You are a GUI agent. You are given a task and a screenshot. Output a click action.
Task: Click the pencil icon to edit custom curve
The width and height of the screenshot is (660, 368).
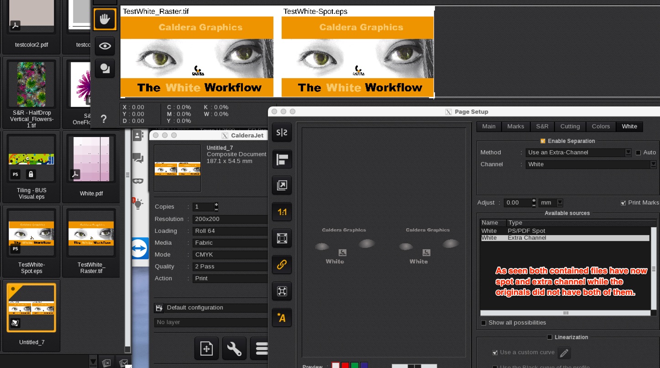[564, 352]
